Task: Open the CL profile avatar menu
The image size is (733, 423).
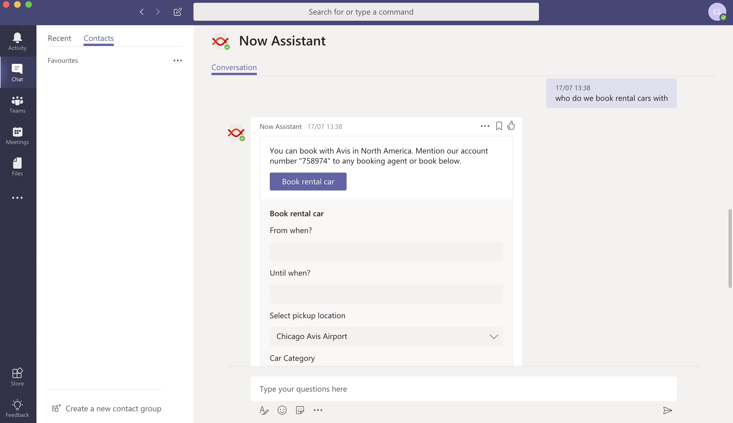Action: tap(717, 12)
